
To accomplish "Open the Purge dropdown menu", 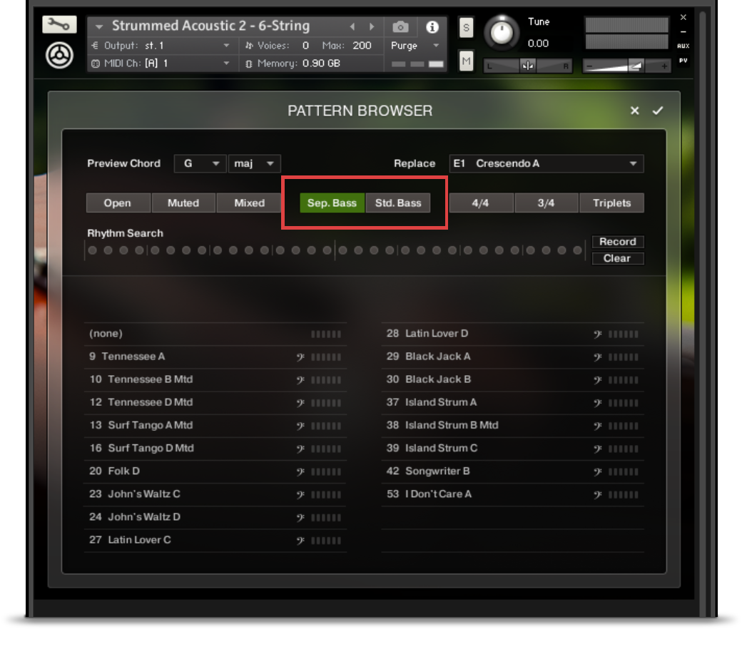I will (415, 46).
